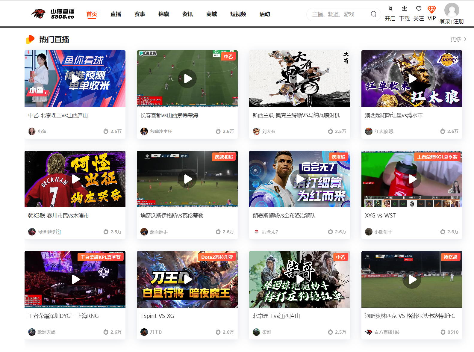Switch to the 赛事 tab
The image size is (474, 352).
click(x=140, y=14)
